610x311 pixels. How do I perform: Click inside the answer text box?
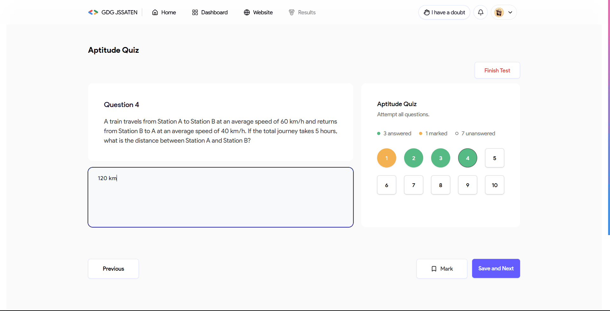[220, 197]
